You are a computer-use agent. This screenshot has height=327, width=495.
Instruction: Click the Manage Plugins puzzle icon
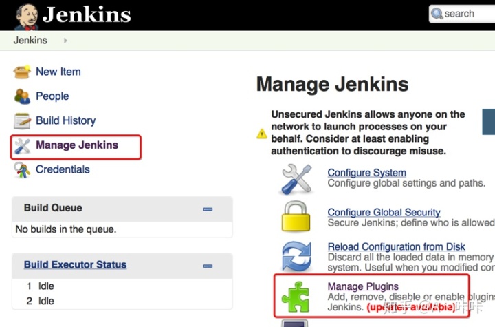click(296, 297)
